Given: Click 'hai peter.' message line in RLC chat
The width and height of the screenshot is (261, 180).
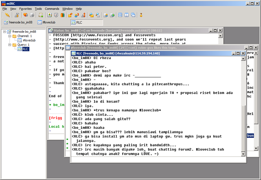Looking at the screenshot, I should (89, 67).
